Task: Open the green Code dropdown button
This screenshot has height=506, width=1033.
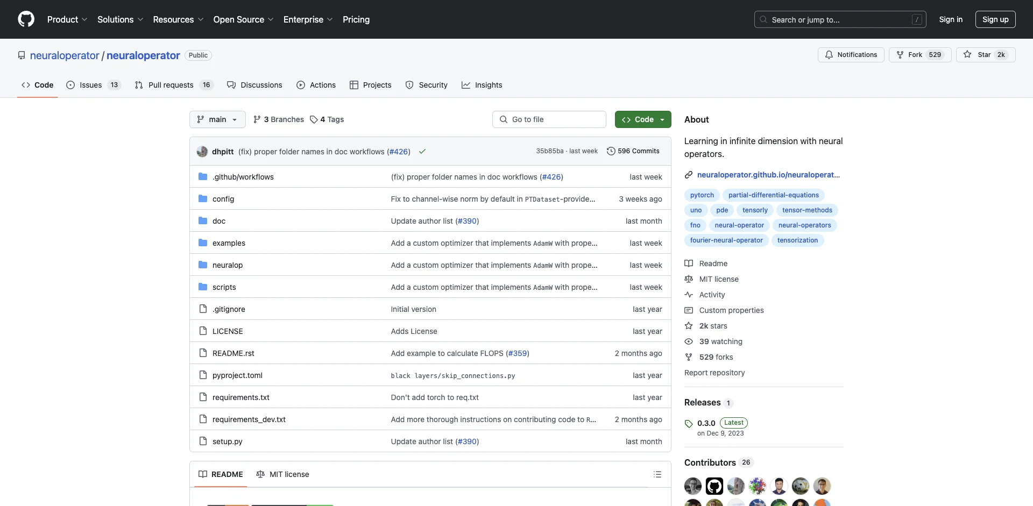Action: [x=643, y=119]
